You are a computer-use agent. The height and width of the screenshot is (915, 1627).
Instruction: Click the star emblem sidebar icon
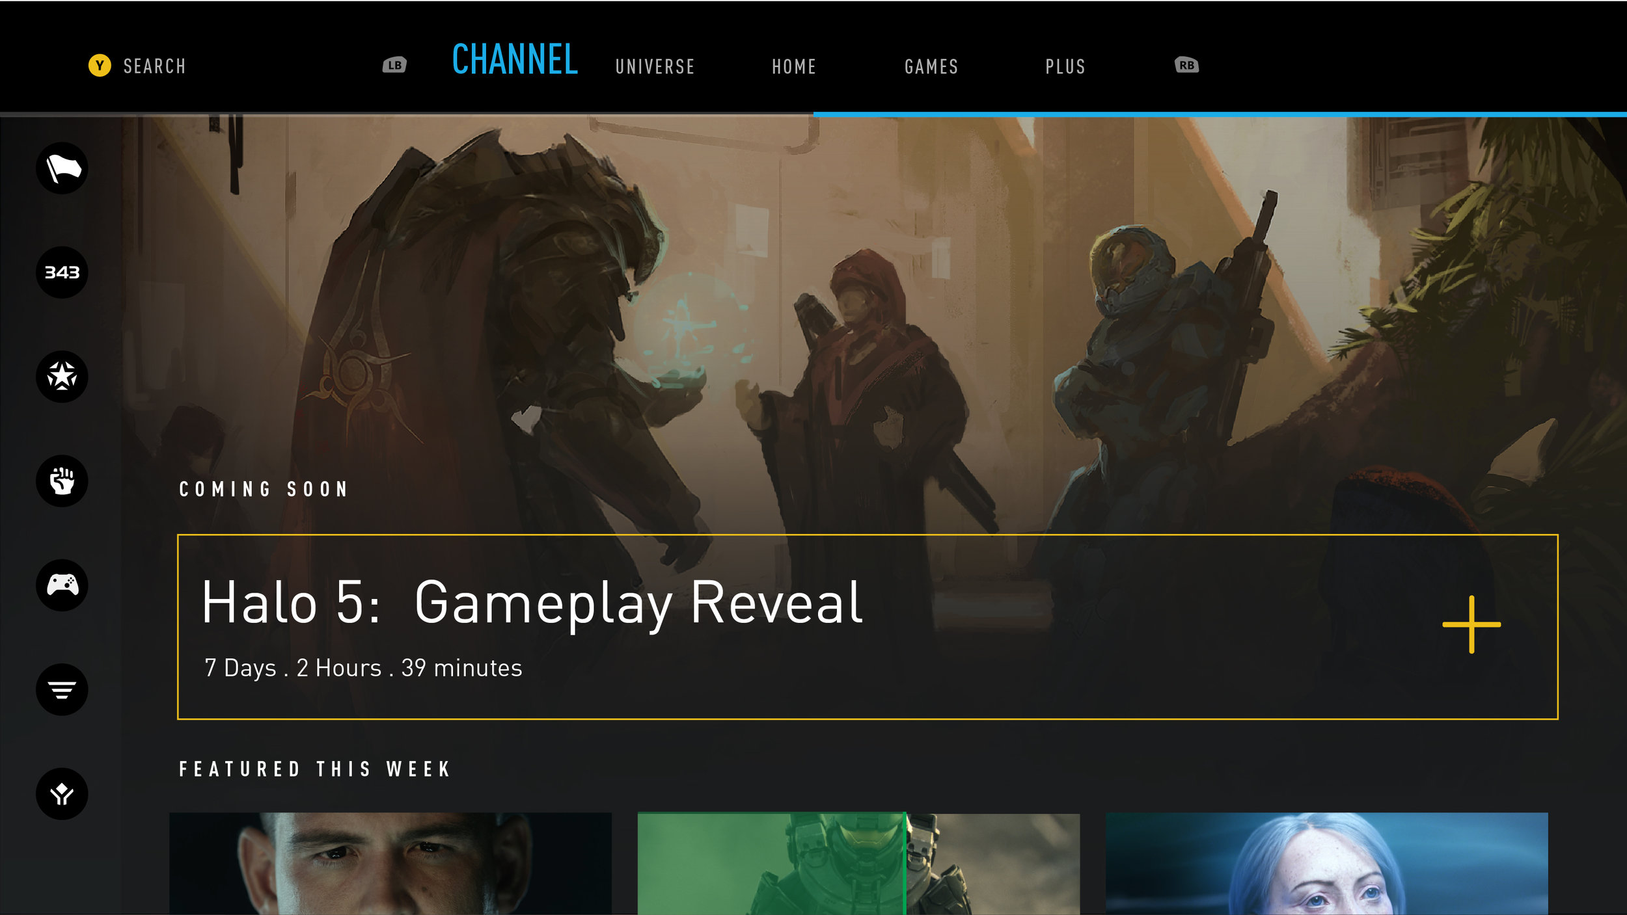[62, 377]
